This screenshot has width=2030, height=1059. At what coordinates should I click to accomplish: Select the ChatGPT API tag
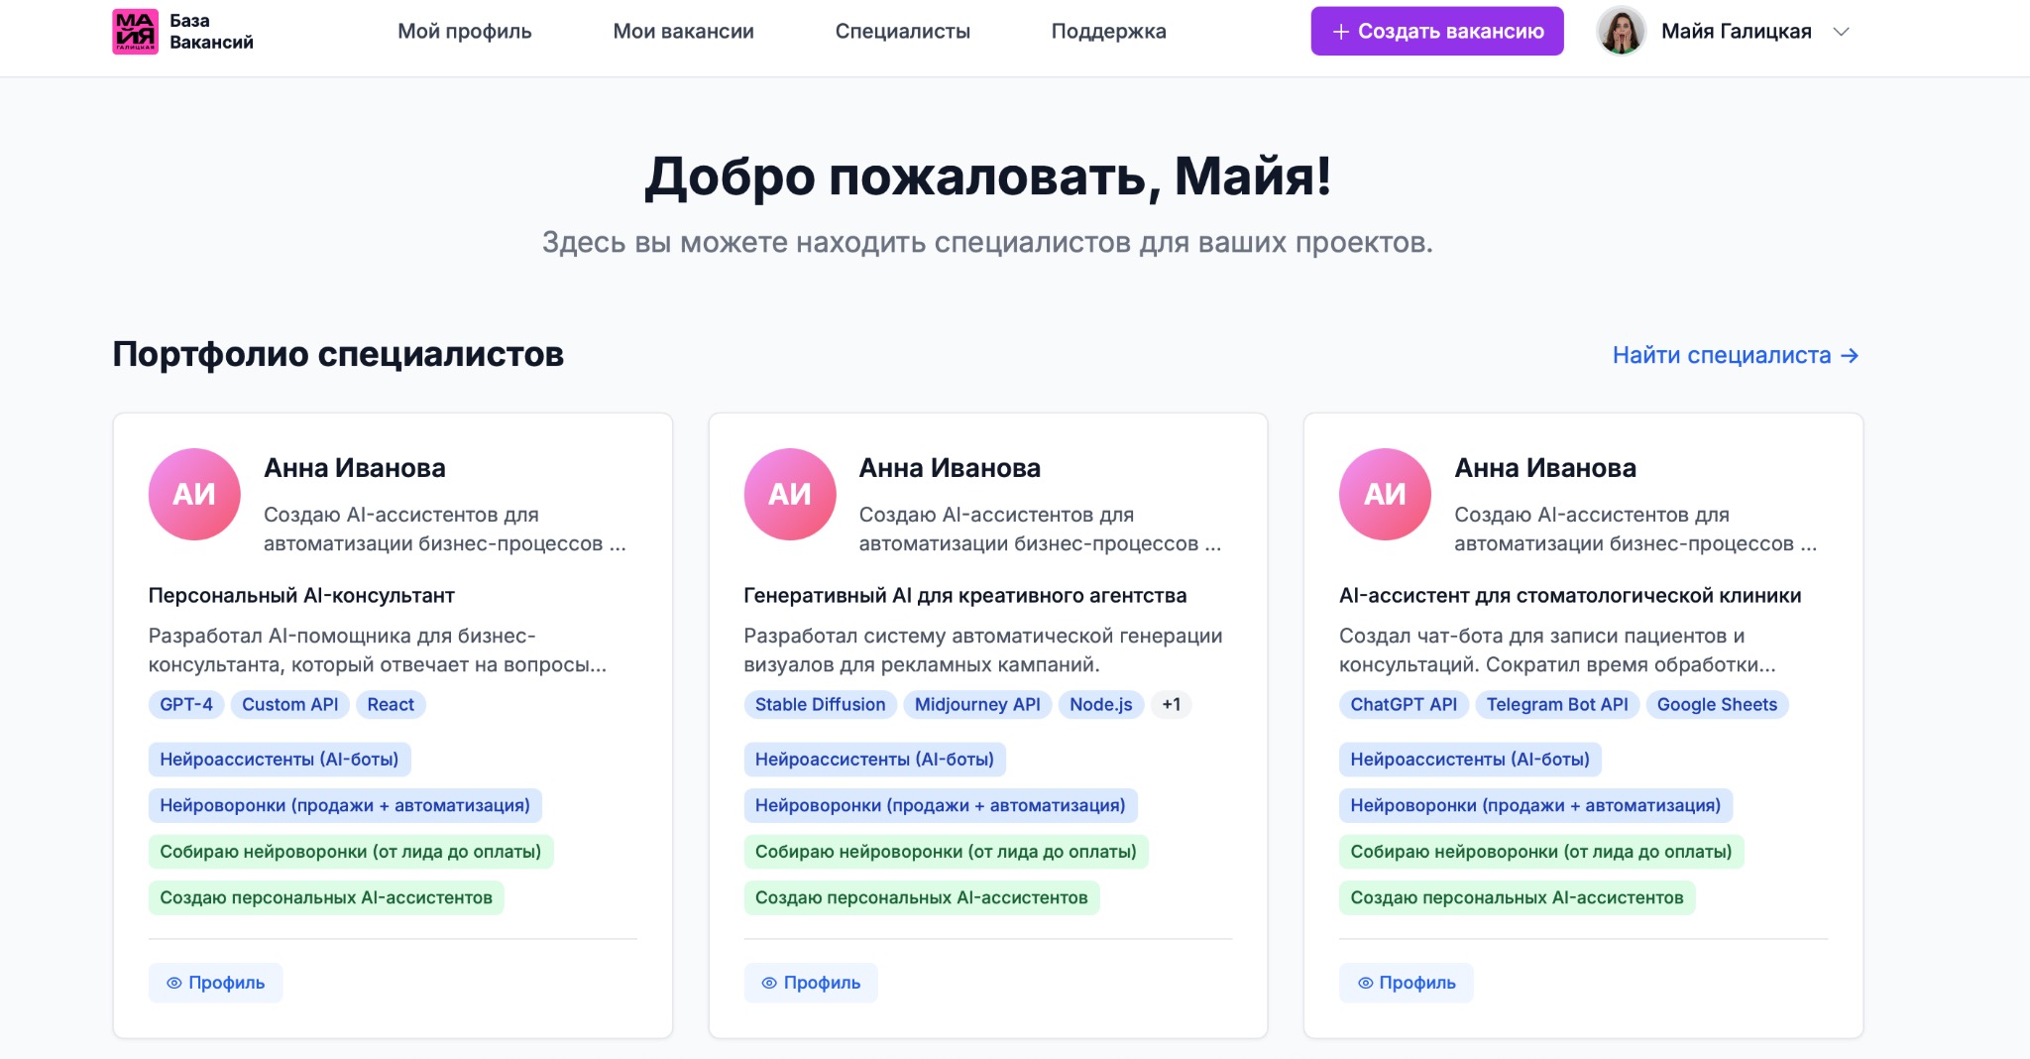click(x=1404, y=704)
